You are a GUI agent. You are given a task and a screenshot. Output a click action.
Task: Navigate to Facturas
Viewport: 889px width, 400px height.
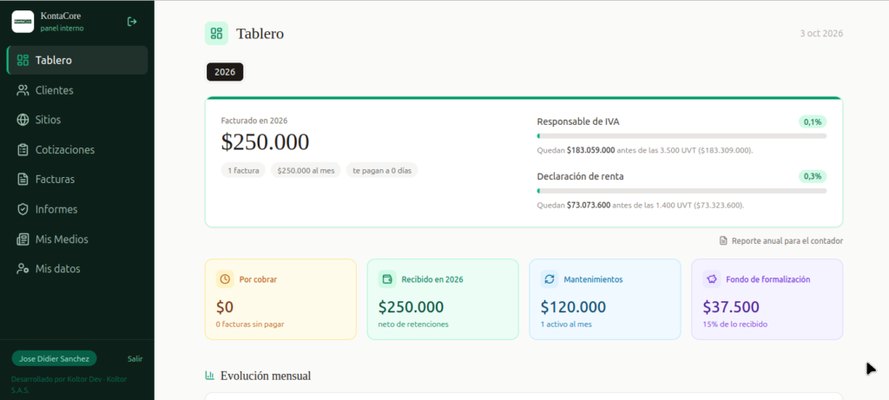click(77, 179)
